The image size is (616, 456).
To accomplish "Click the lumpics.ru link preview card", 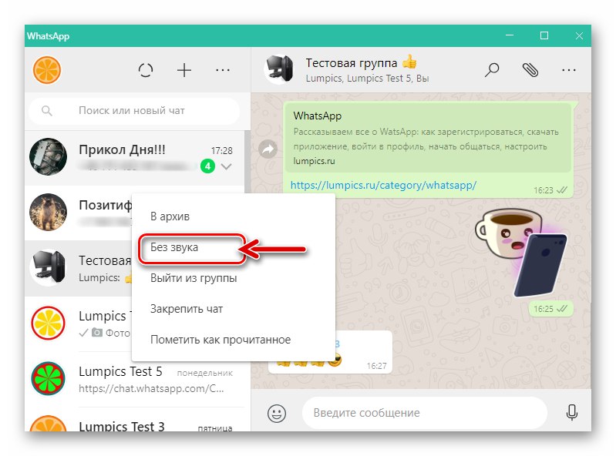I will [428, 138].
